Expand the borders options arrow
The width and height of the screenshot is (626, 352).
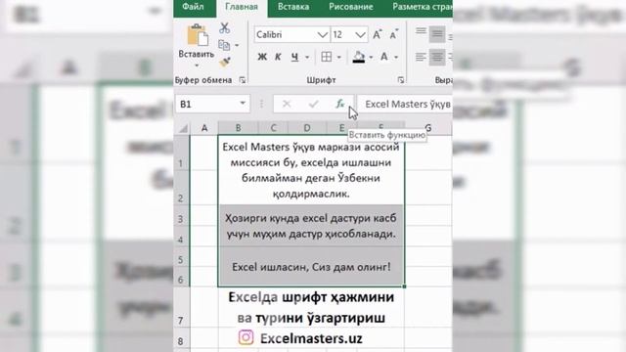[339, 58]
